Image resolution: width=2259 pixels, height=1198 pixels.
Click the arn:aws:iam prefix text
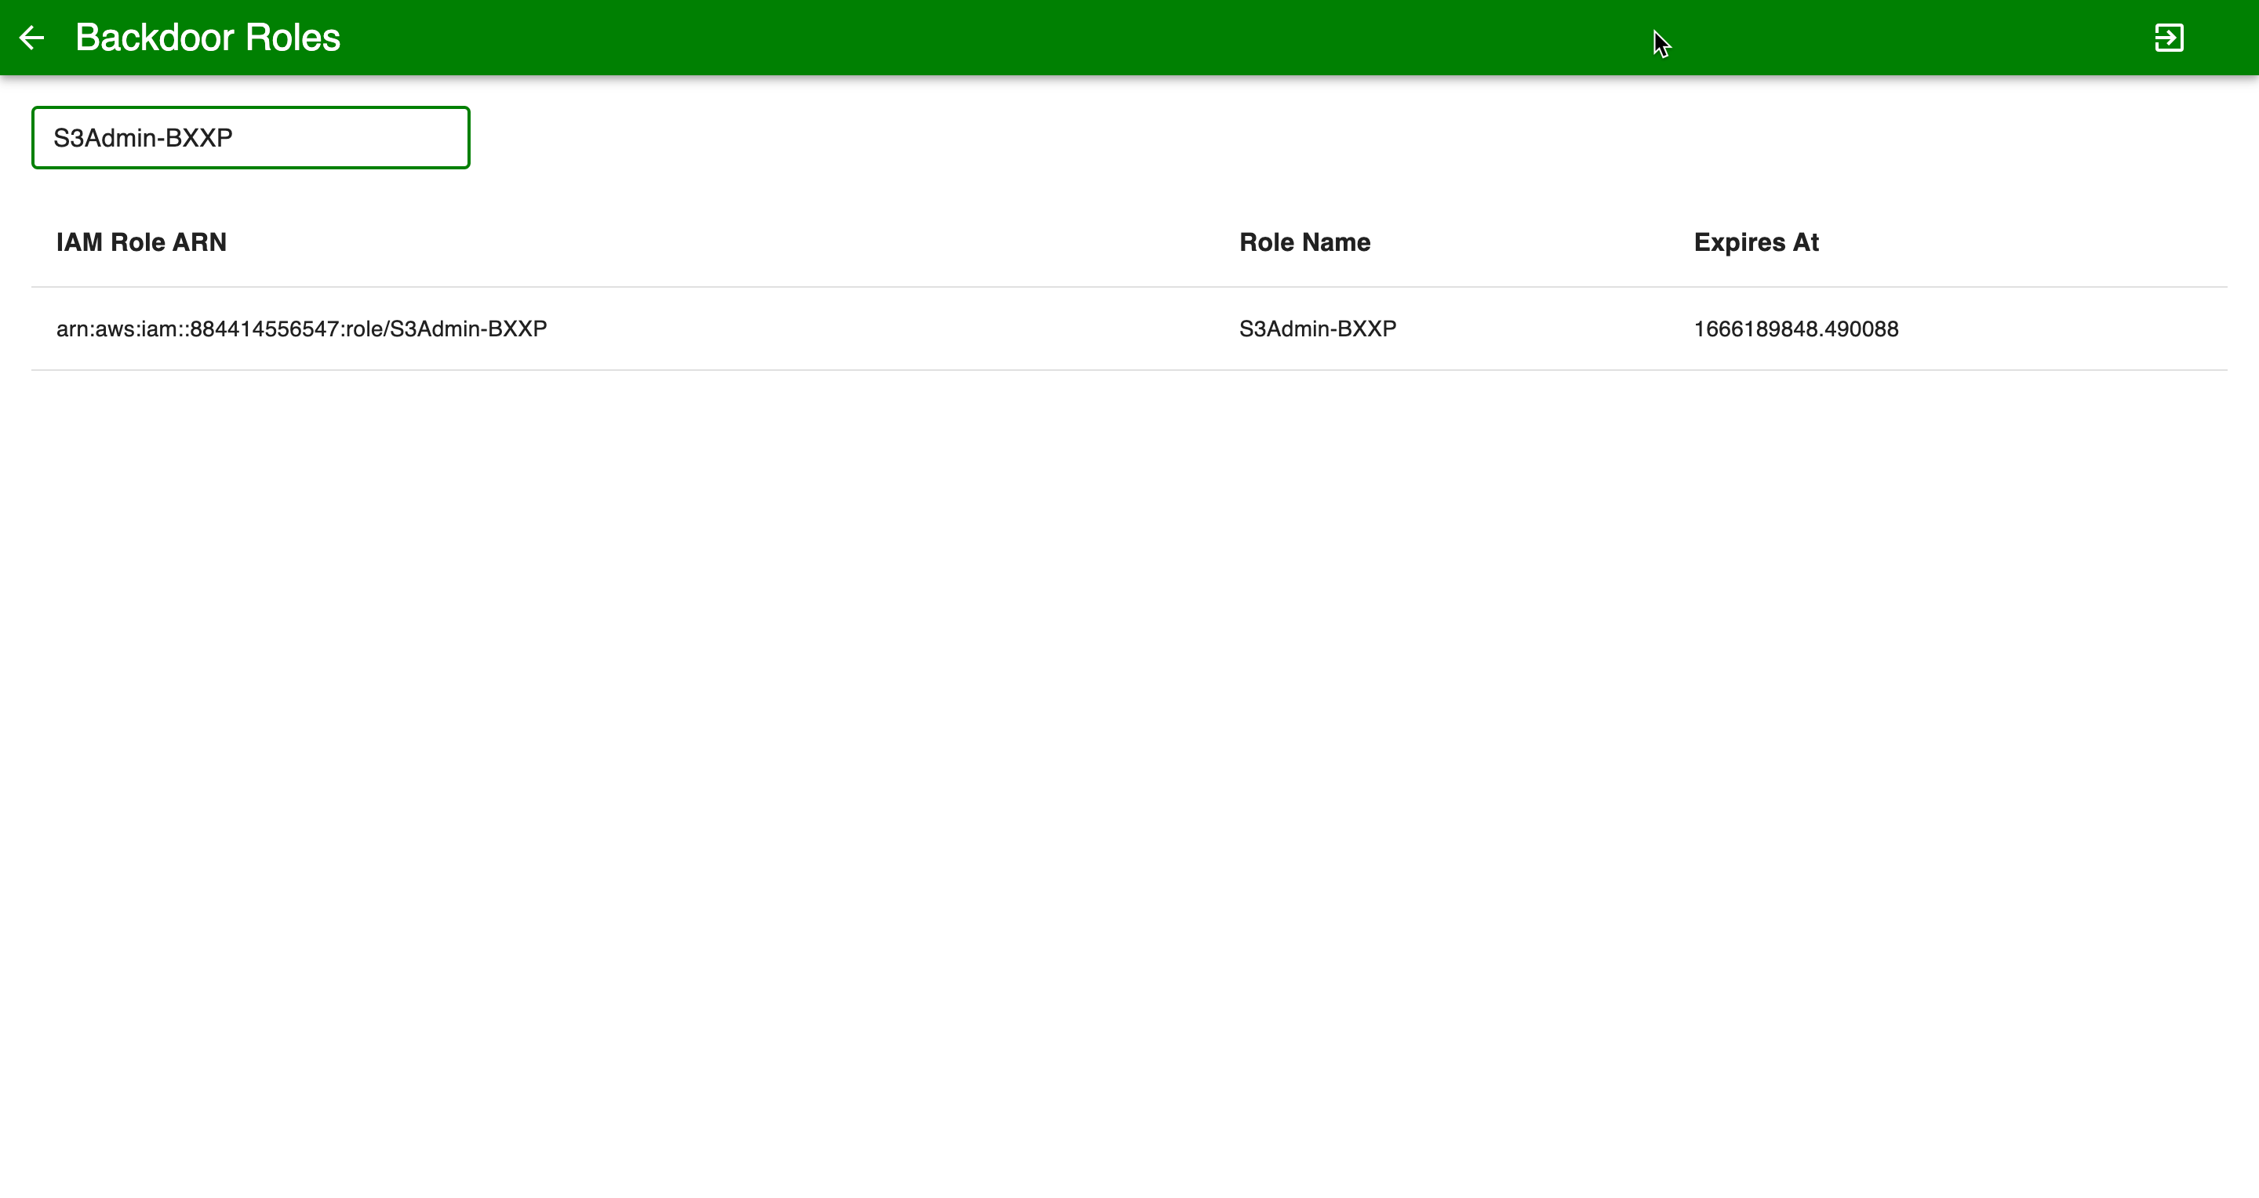tap(118, 329)
